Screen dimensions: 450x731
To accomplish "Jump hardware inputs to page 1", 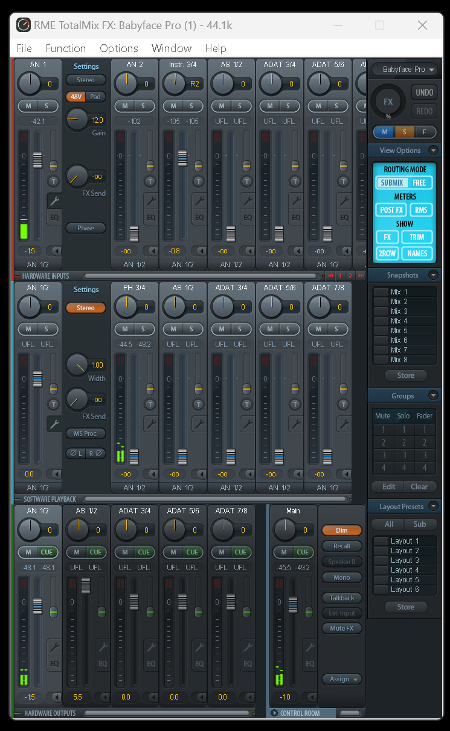I will click(340, 276).
